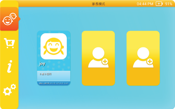
Task: Open the information section
Action: click(x=10, y=66)
